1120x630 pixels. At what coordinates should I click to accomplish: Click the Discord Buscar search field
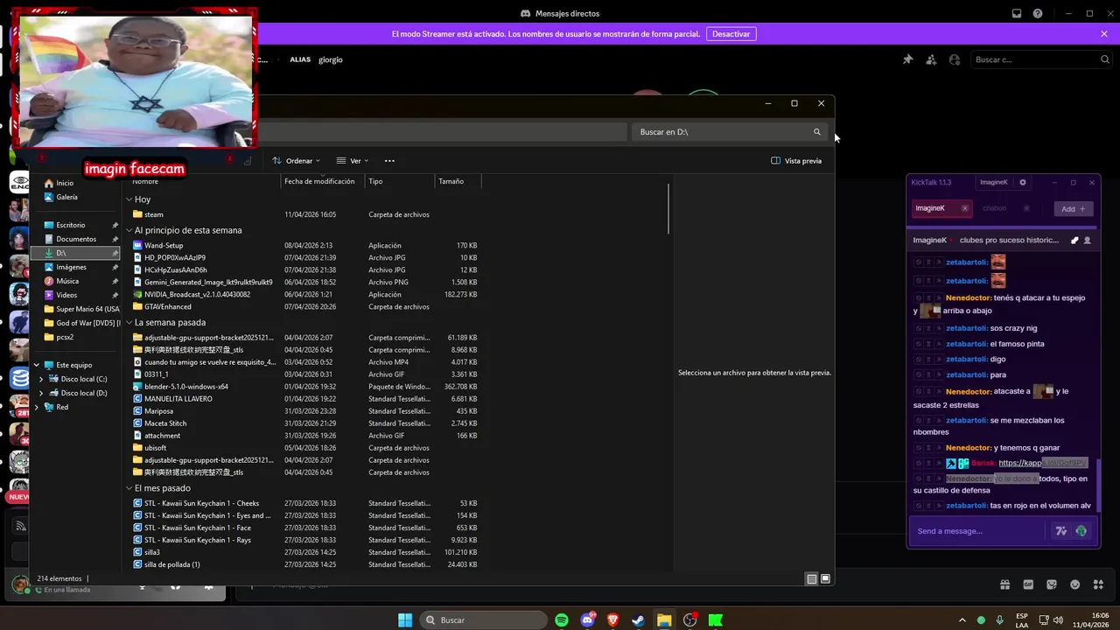tap(1041, 59)
